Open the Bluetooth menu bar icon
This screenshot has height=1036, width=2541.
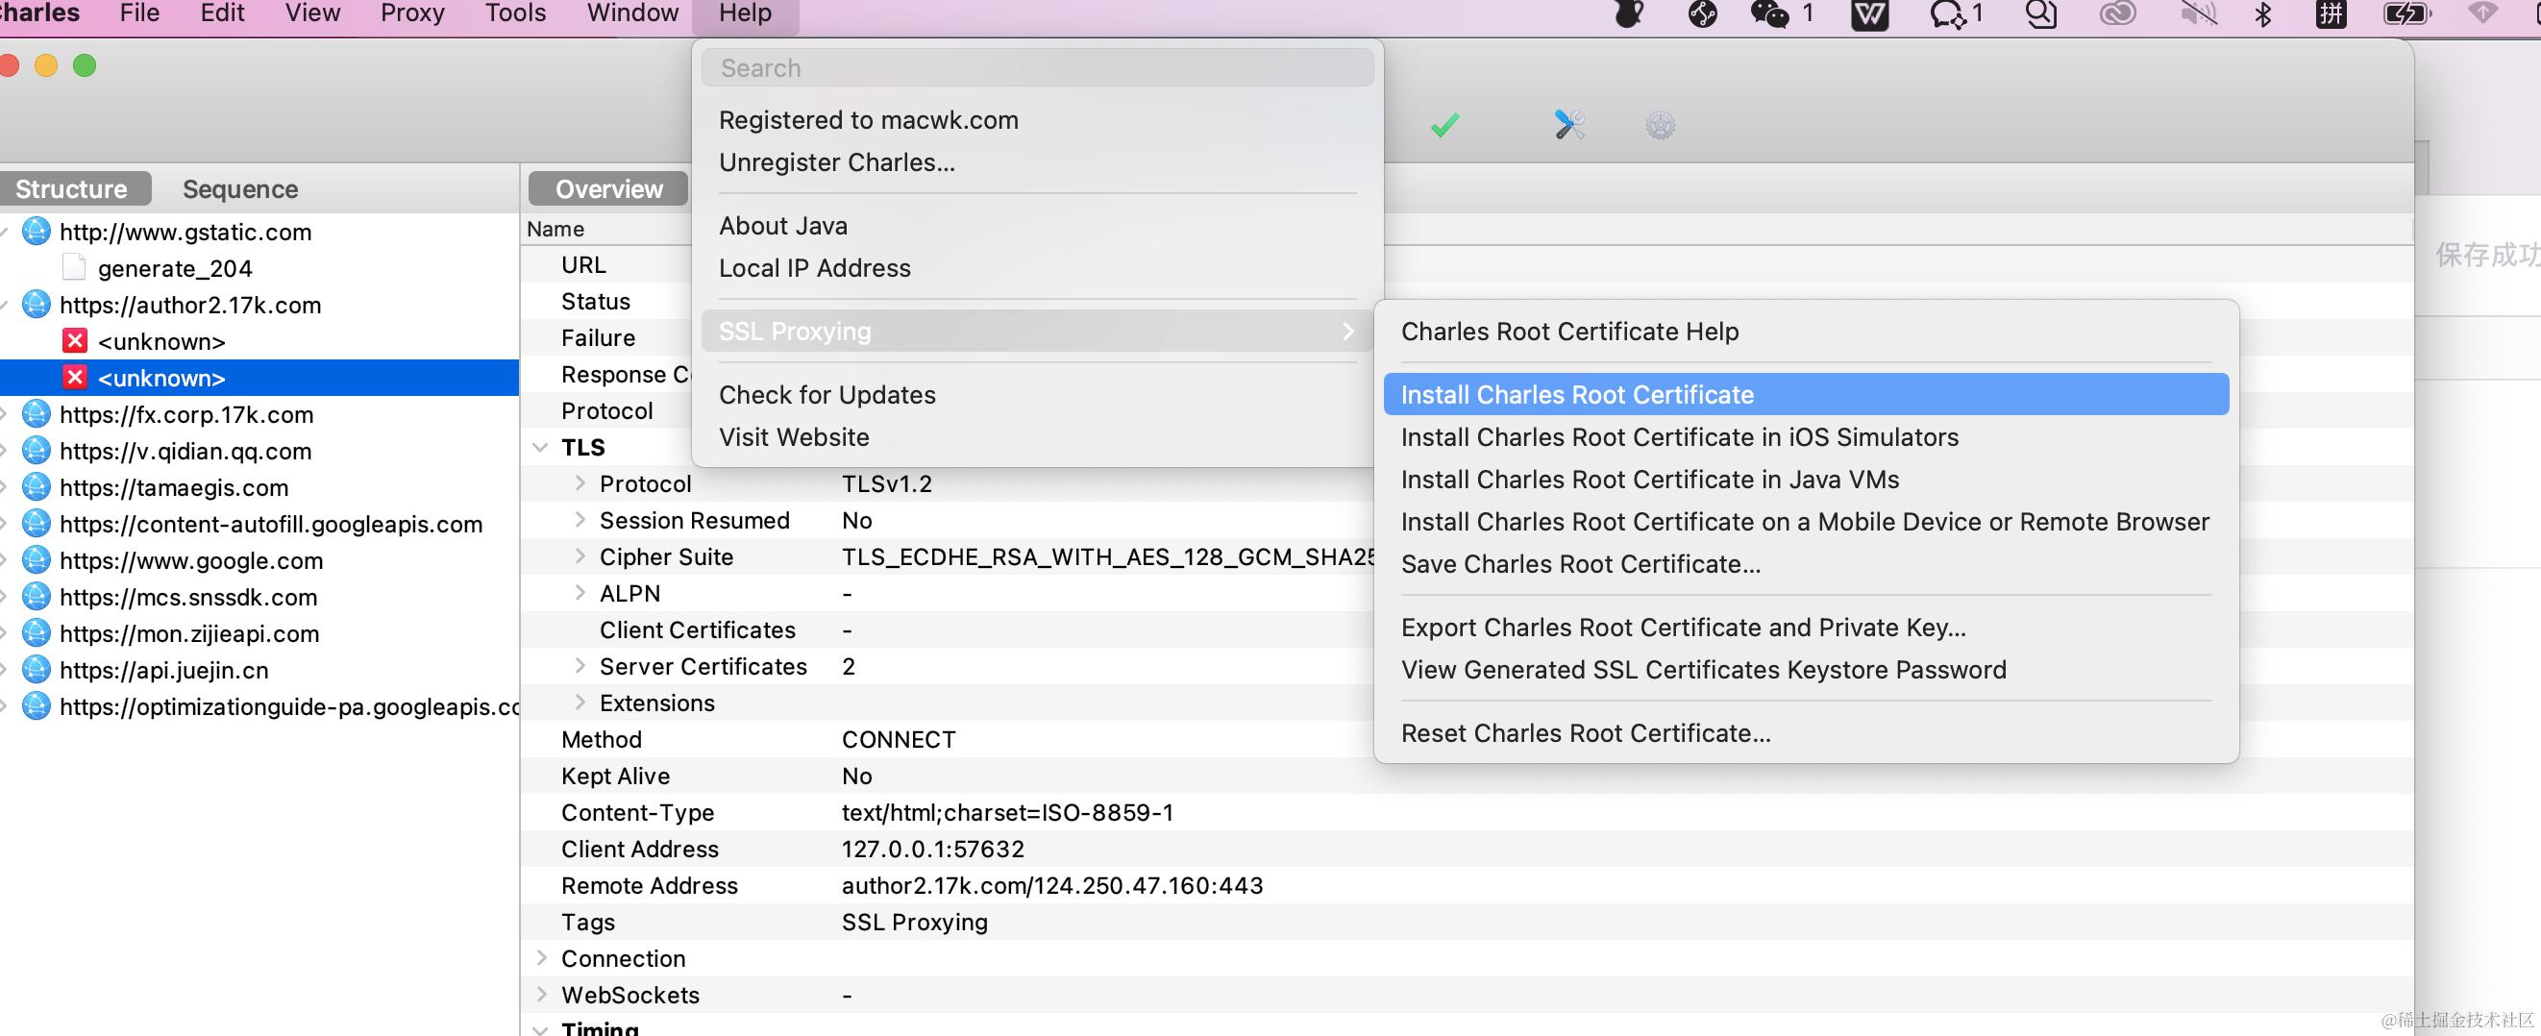pos(2264,13)
